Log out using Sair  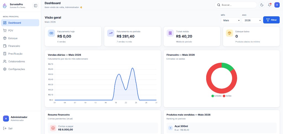click(x=20, y=128)
